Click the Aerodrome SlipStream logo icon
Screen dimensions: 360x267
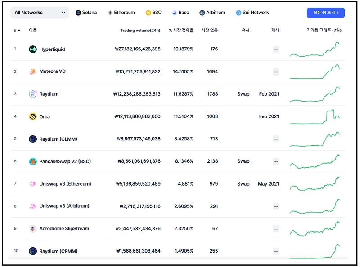click(x=32, y=229)
